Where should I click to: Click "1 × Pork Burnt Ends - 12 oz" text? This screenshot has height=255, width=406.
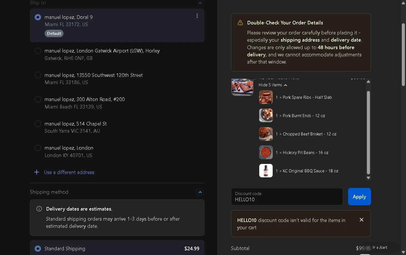pyautogui.click(x=300, y=116)
